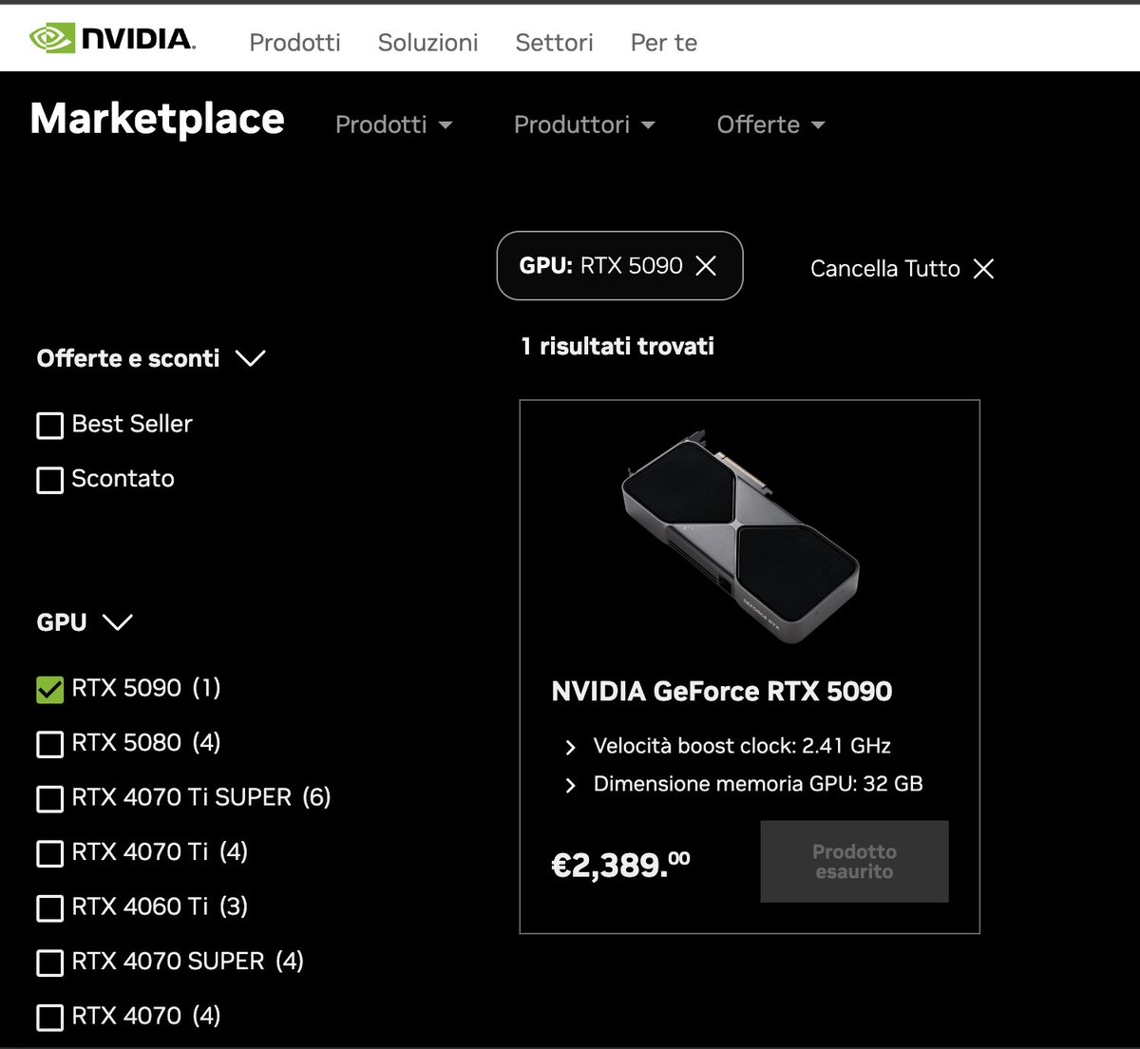Uncheck the RTX 5090 filter

(x=49, y=690)
